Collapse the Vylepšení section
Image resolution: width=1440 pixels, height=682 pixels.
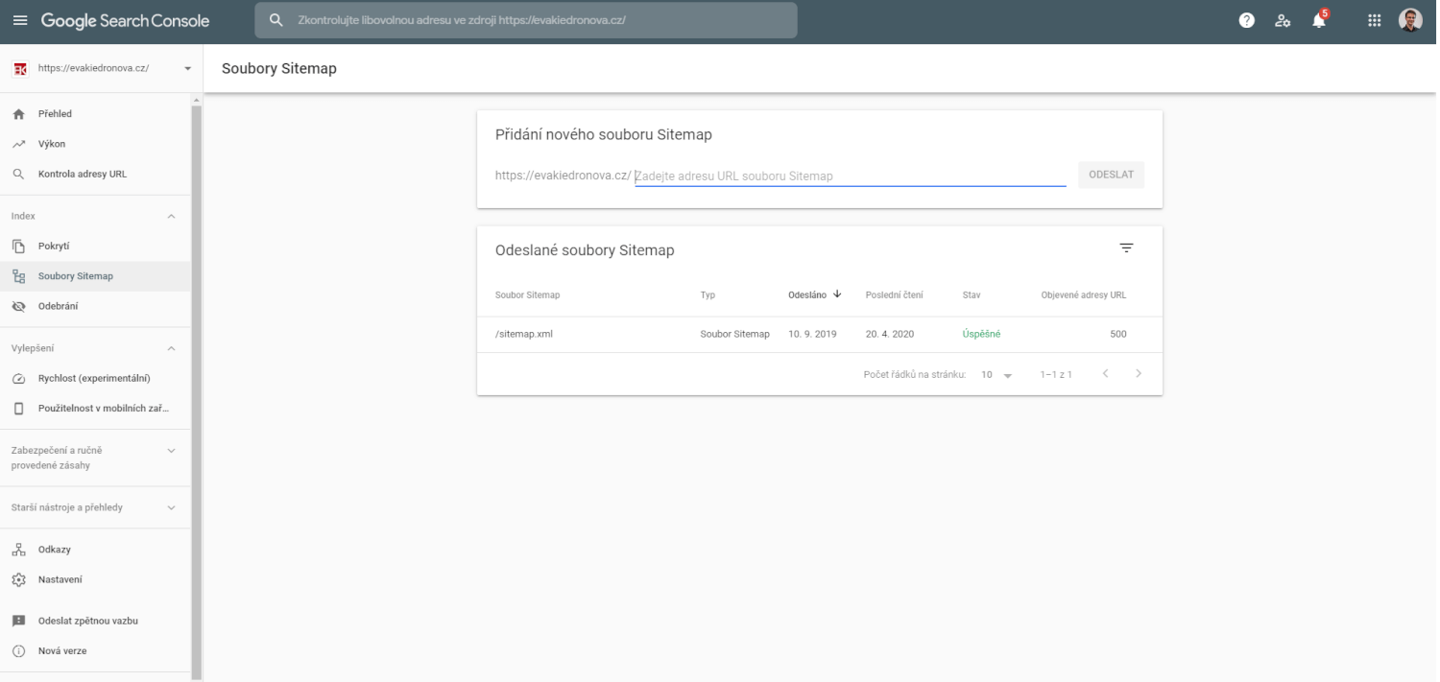(x=172, y=348)
